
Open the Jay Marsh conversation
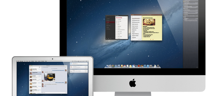pyautogui.click(x=35, y=77)
